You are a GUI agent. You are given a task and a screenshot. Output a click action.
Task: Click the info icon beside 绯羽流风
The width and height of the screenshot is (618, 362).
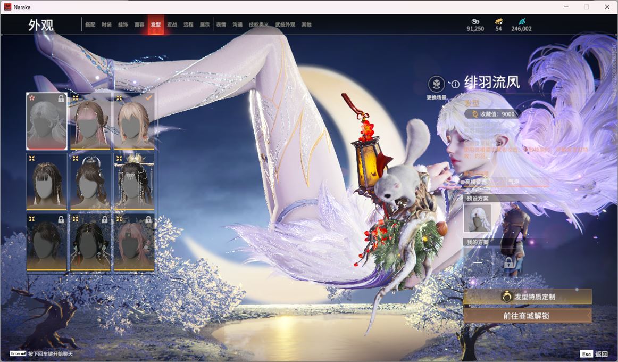[x=455, y=84]
